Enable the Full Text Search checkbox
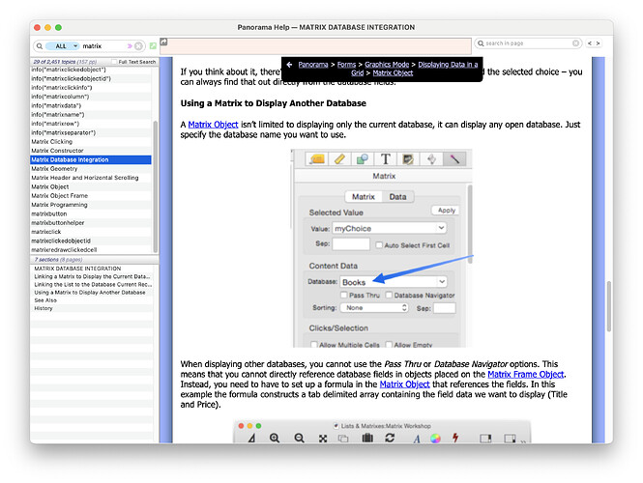This screenshot has width=643, height=483. [x=114, y=62]
